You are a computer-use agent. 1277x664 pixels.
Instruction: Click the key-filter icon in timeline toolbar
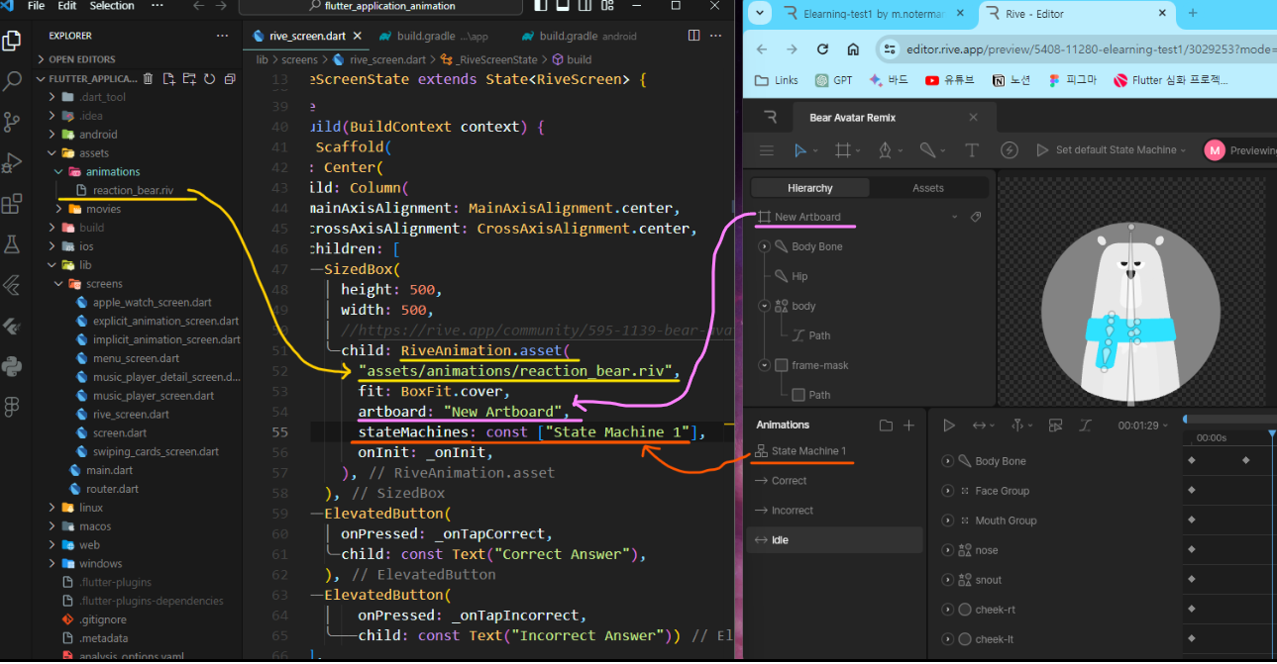coord(1055,426)
